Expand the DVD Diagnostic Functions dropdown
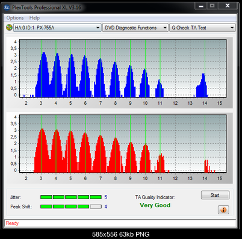The width and height of the screenshot is (242, 239). 135,28
